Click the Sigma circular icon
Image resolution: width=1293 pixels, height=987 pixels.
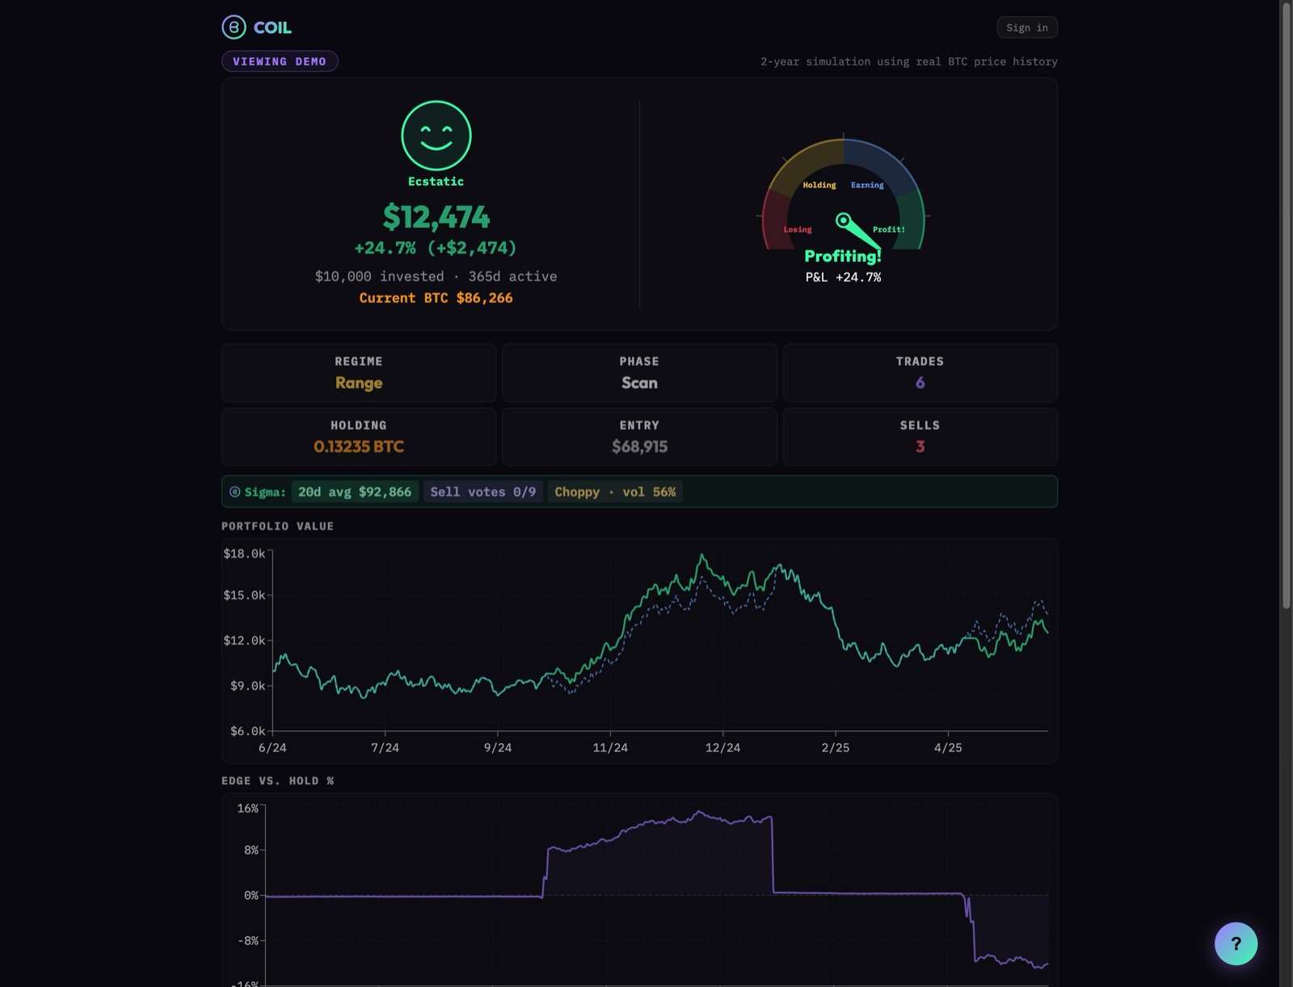tap(234, 492)
